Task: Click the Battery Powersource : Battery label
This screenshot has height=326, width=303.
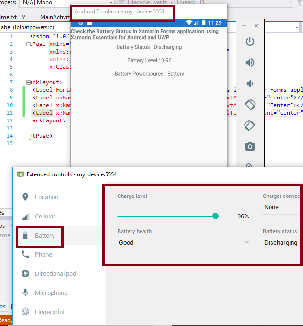Action: click(x=149, y=74)
